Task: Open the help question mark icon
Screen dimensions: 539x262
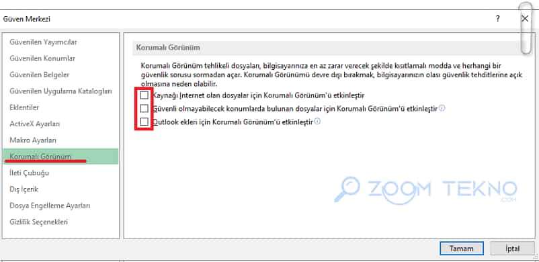Action: (x=497, y=19)
